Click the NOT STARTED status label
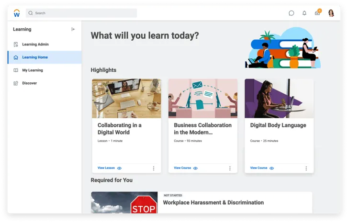The height and width of the screenshot is (223, 348). (173, 195)
